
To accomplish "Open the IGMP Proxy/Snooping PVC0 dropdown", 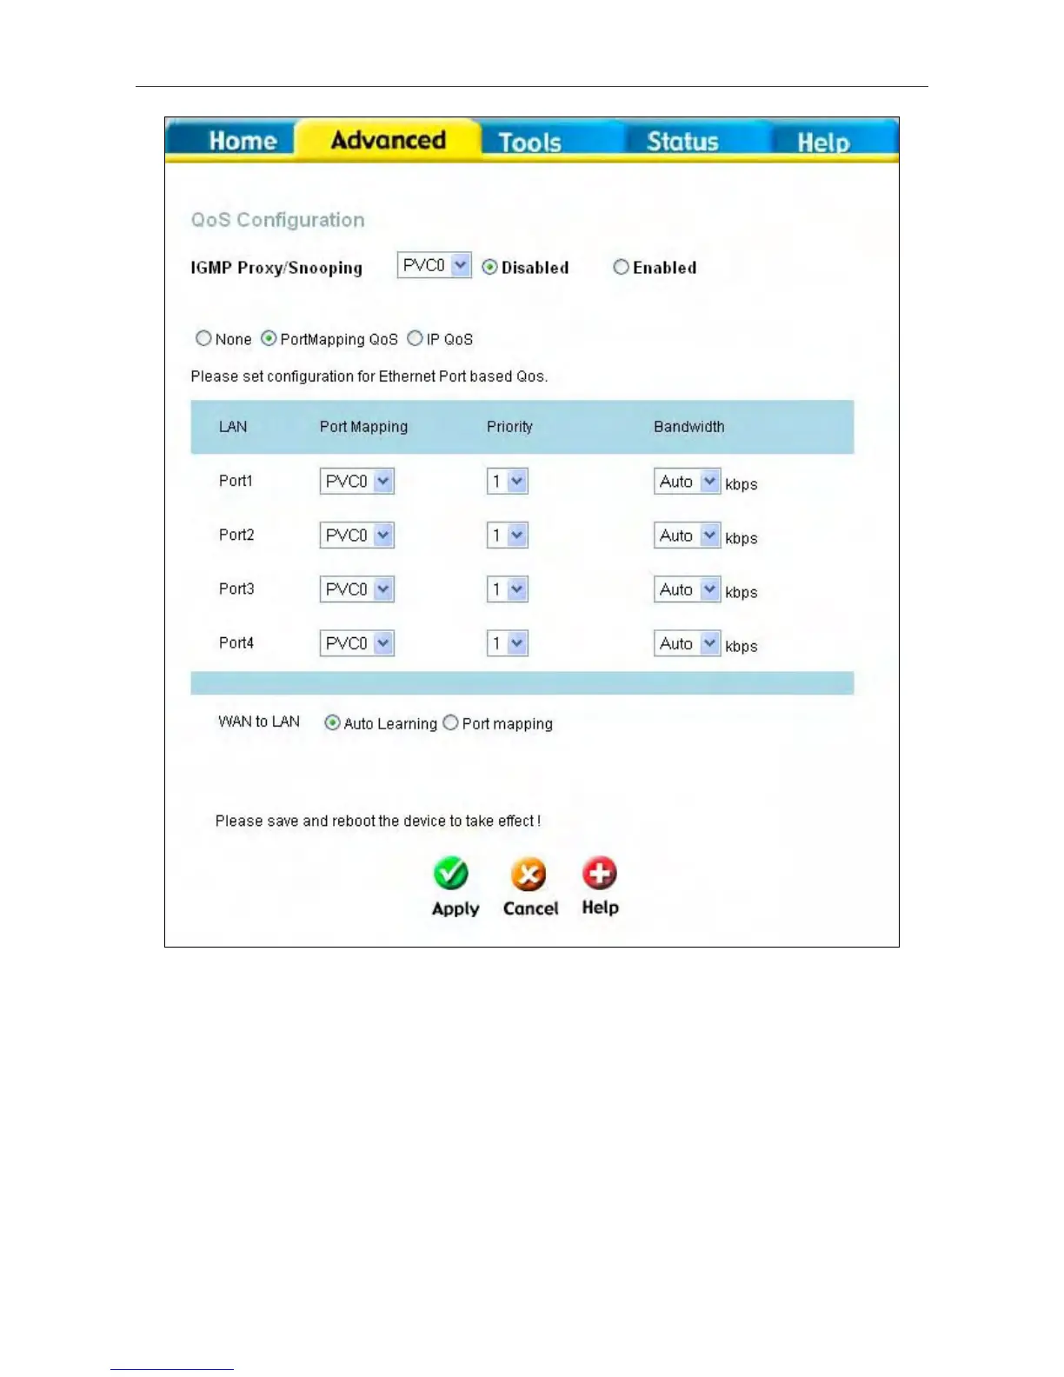I will [434, 265].
